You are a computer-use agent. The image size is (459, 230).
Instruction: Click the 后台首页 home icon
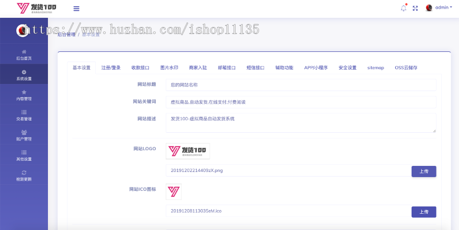pyautogui.click(x=24, y=52)
